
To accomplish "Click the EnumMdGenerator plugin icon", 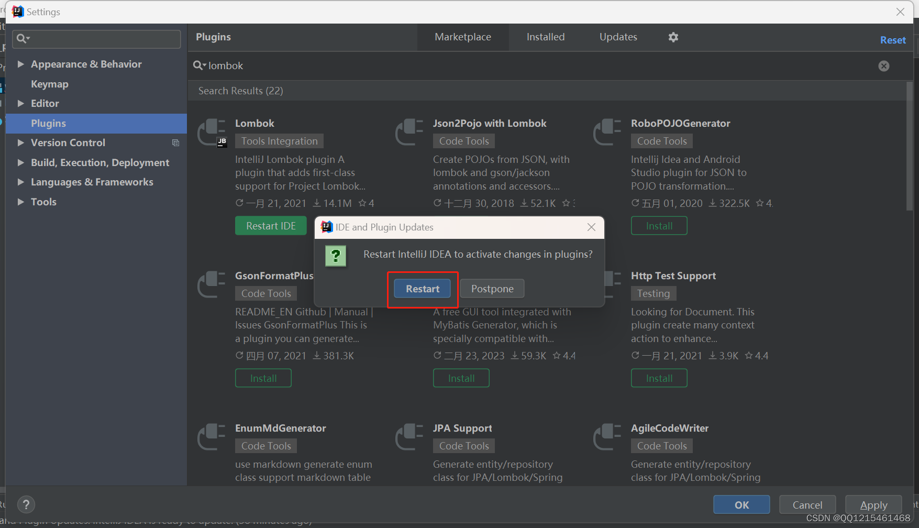I will (212, 437).
